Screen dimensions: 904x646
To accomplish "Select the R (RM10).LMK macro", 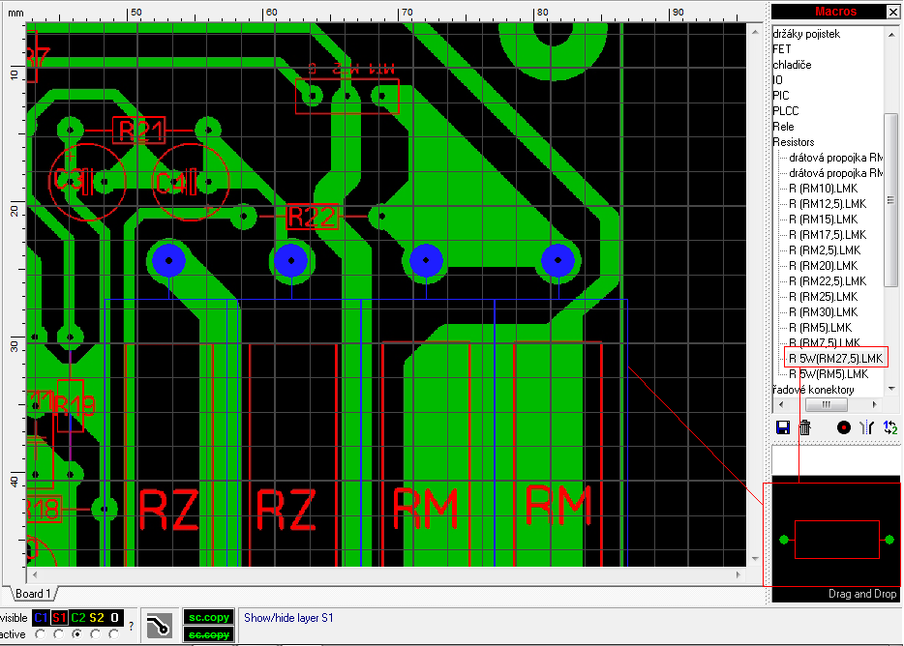I will 823,189.
